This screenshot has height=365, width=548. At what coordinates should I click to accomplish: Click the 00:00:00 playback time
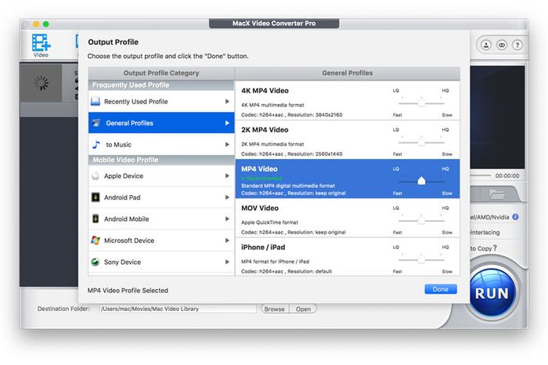coord(507,176)
